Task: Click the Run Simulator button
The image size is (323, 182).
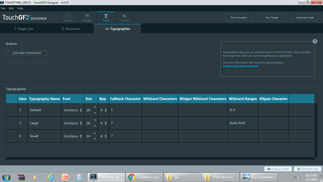Action: (x=239, y=17)
